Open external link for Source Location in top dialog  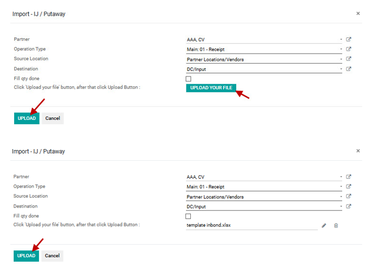(348, 59)
